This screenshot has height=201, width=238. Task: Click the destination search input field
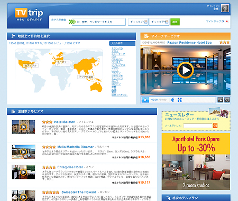[99, 22]
